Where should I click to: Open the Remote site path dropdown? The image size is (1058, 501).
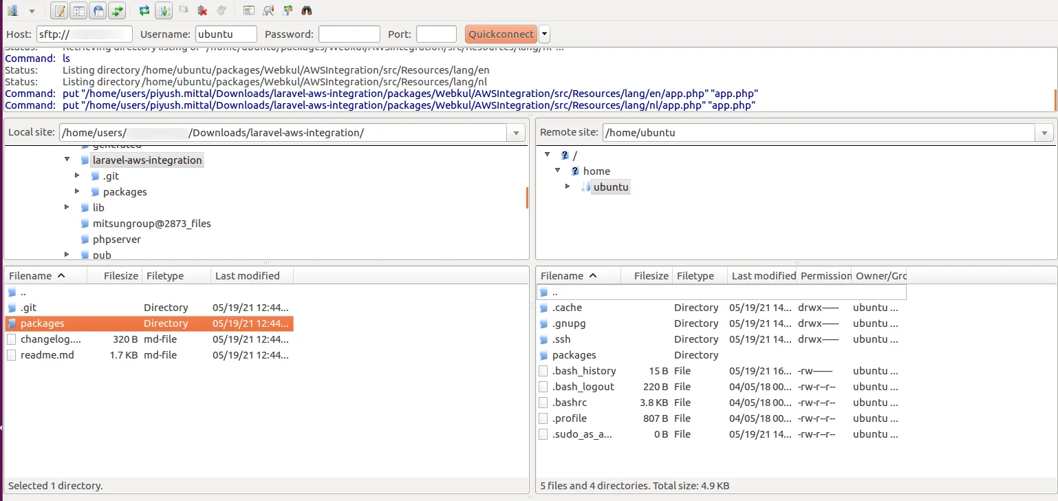(x=1045, y=133)
